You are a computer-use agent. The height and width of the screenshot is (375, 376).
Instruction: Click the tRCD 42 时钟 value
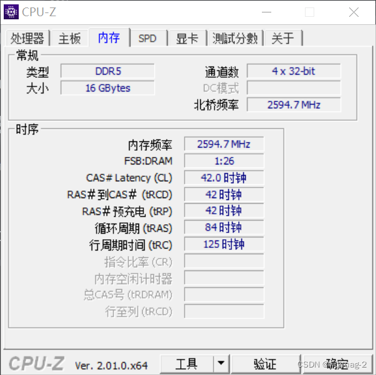tap(224, 194)
